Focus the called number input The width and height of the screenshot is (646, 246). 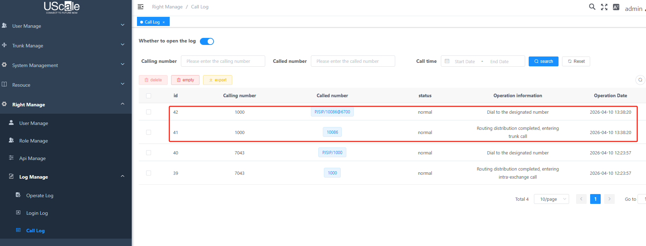353,61
